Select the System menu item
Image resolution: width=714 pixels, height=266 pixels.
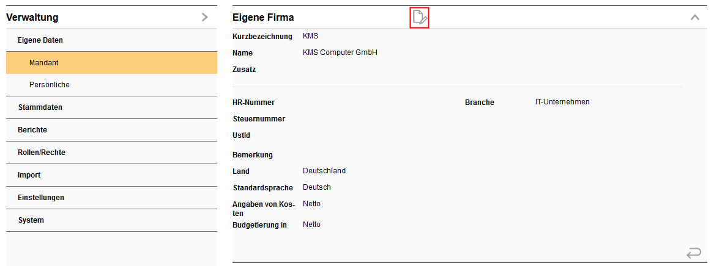coord(31,220)
